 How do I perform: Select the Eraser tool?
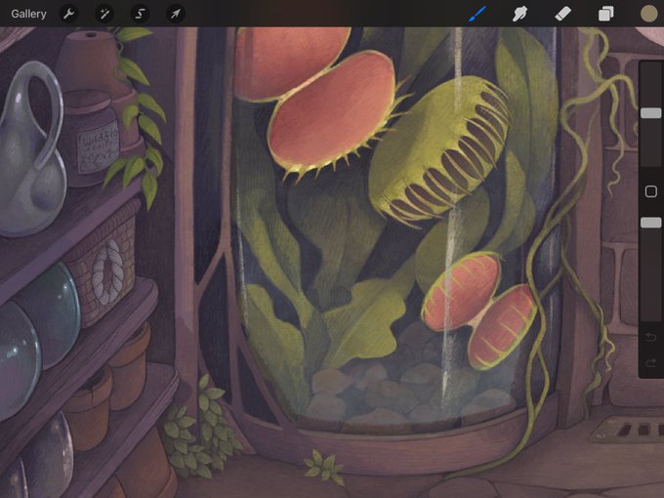tap(562, 14)
